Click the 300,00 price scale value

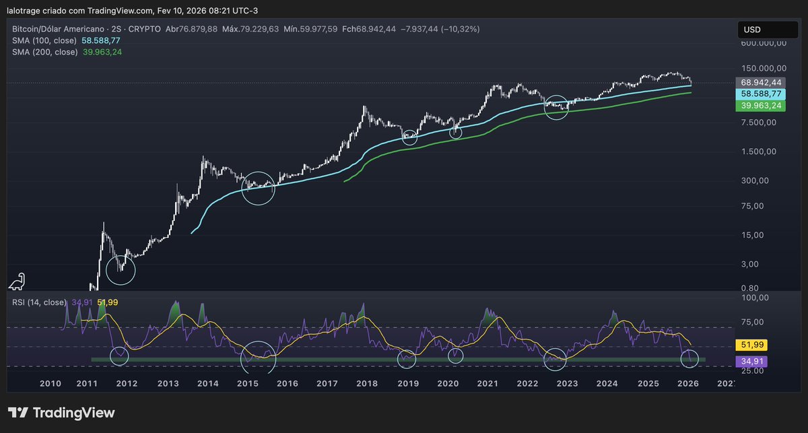coord(756,180)
